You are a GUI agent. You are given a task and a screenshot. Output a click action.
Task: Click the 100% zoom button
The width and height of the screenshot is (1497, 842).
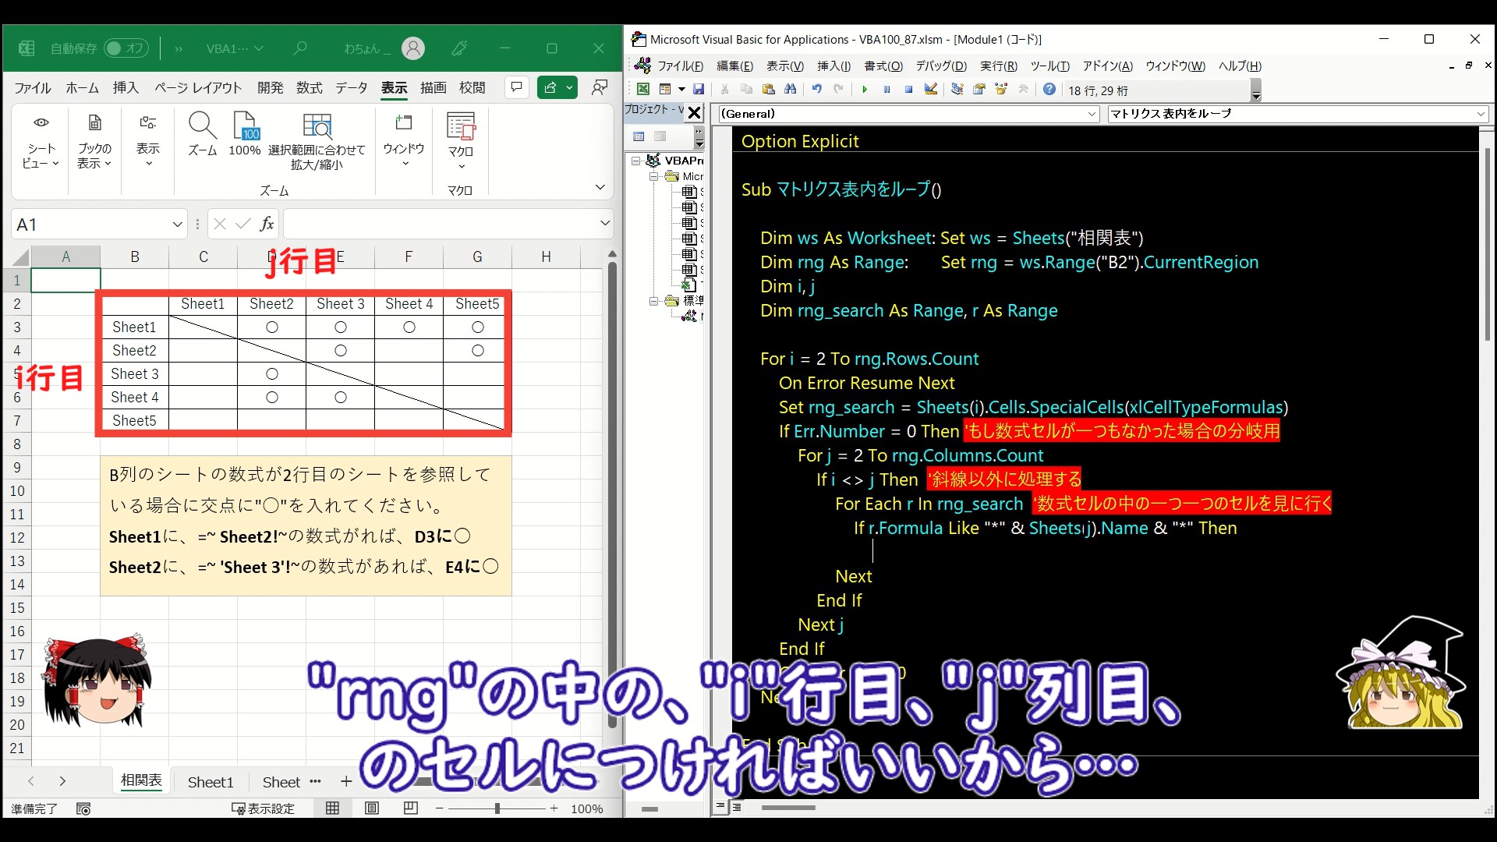point(244,134)
